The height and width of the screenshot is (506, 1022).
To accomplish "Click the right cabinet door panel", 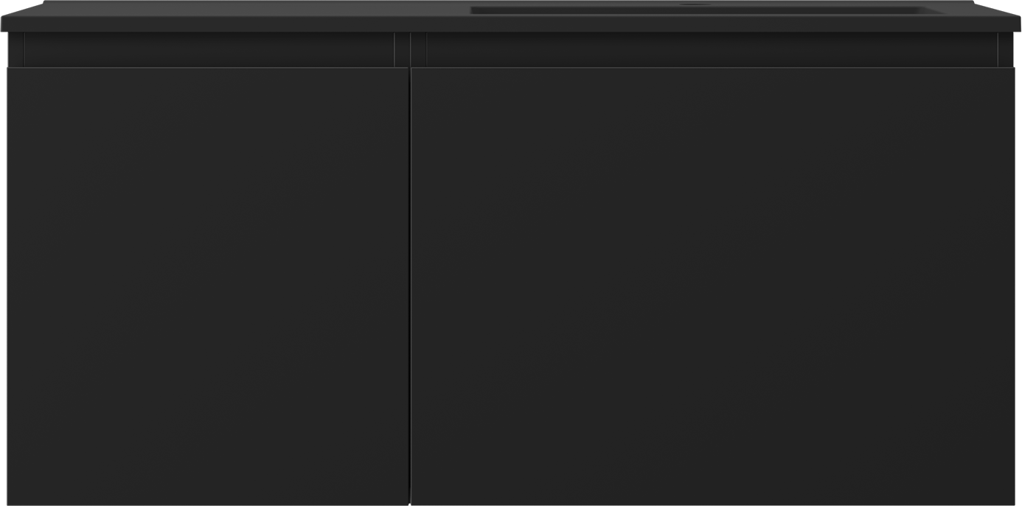I will [713, 286].
